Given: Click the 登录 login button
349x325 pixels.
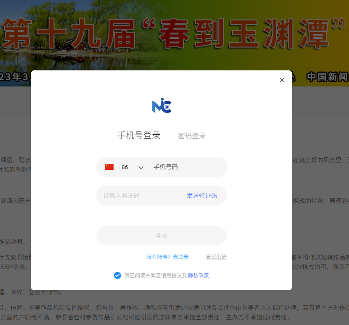Looking at the screenshot, I should click(161, 235).
